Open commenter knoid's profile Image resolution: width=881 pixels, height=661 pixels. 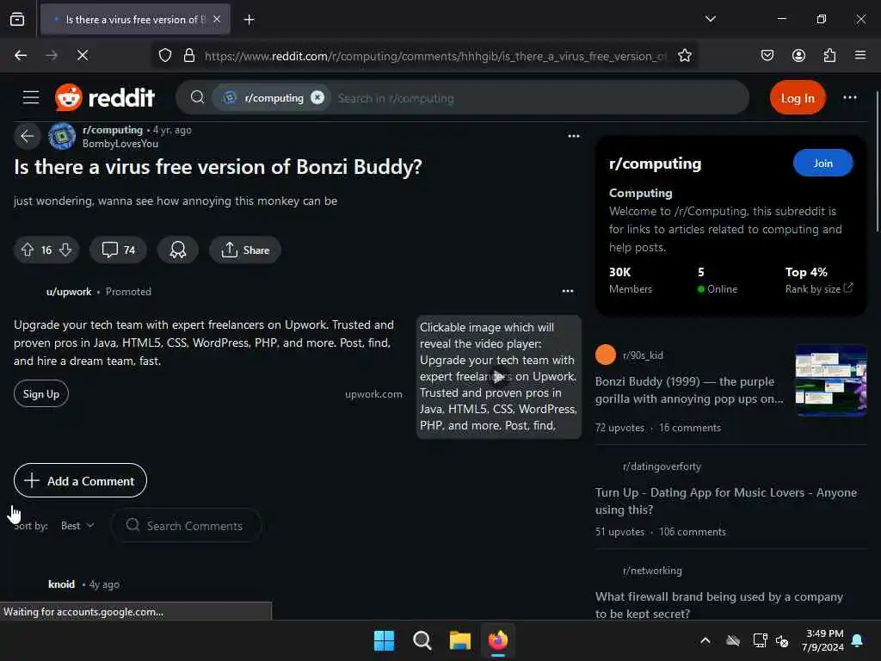61,584
